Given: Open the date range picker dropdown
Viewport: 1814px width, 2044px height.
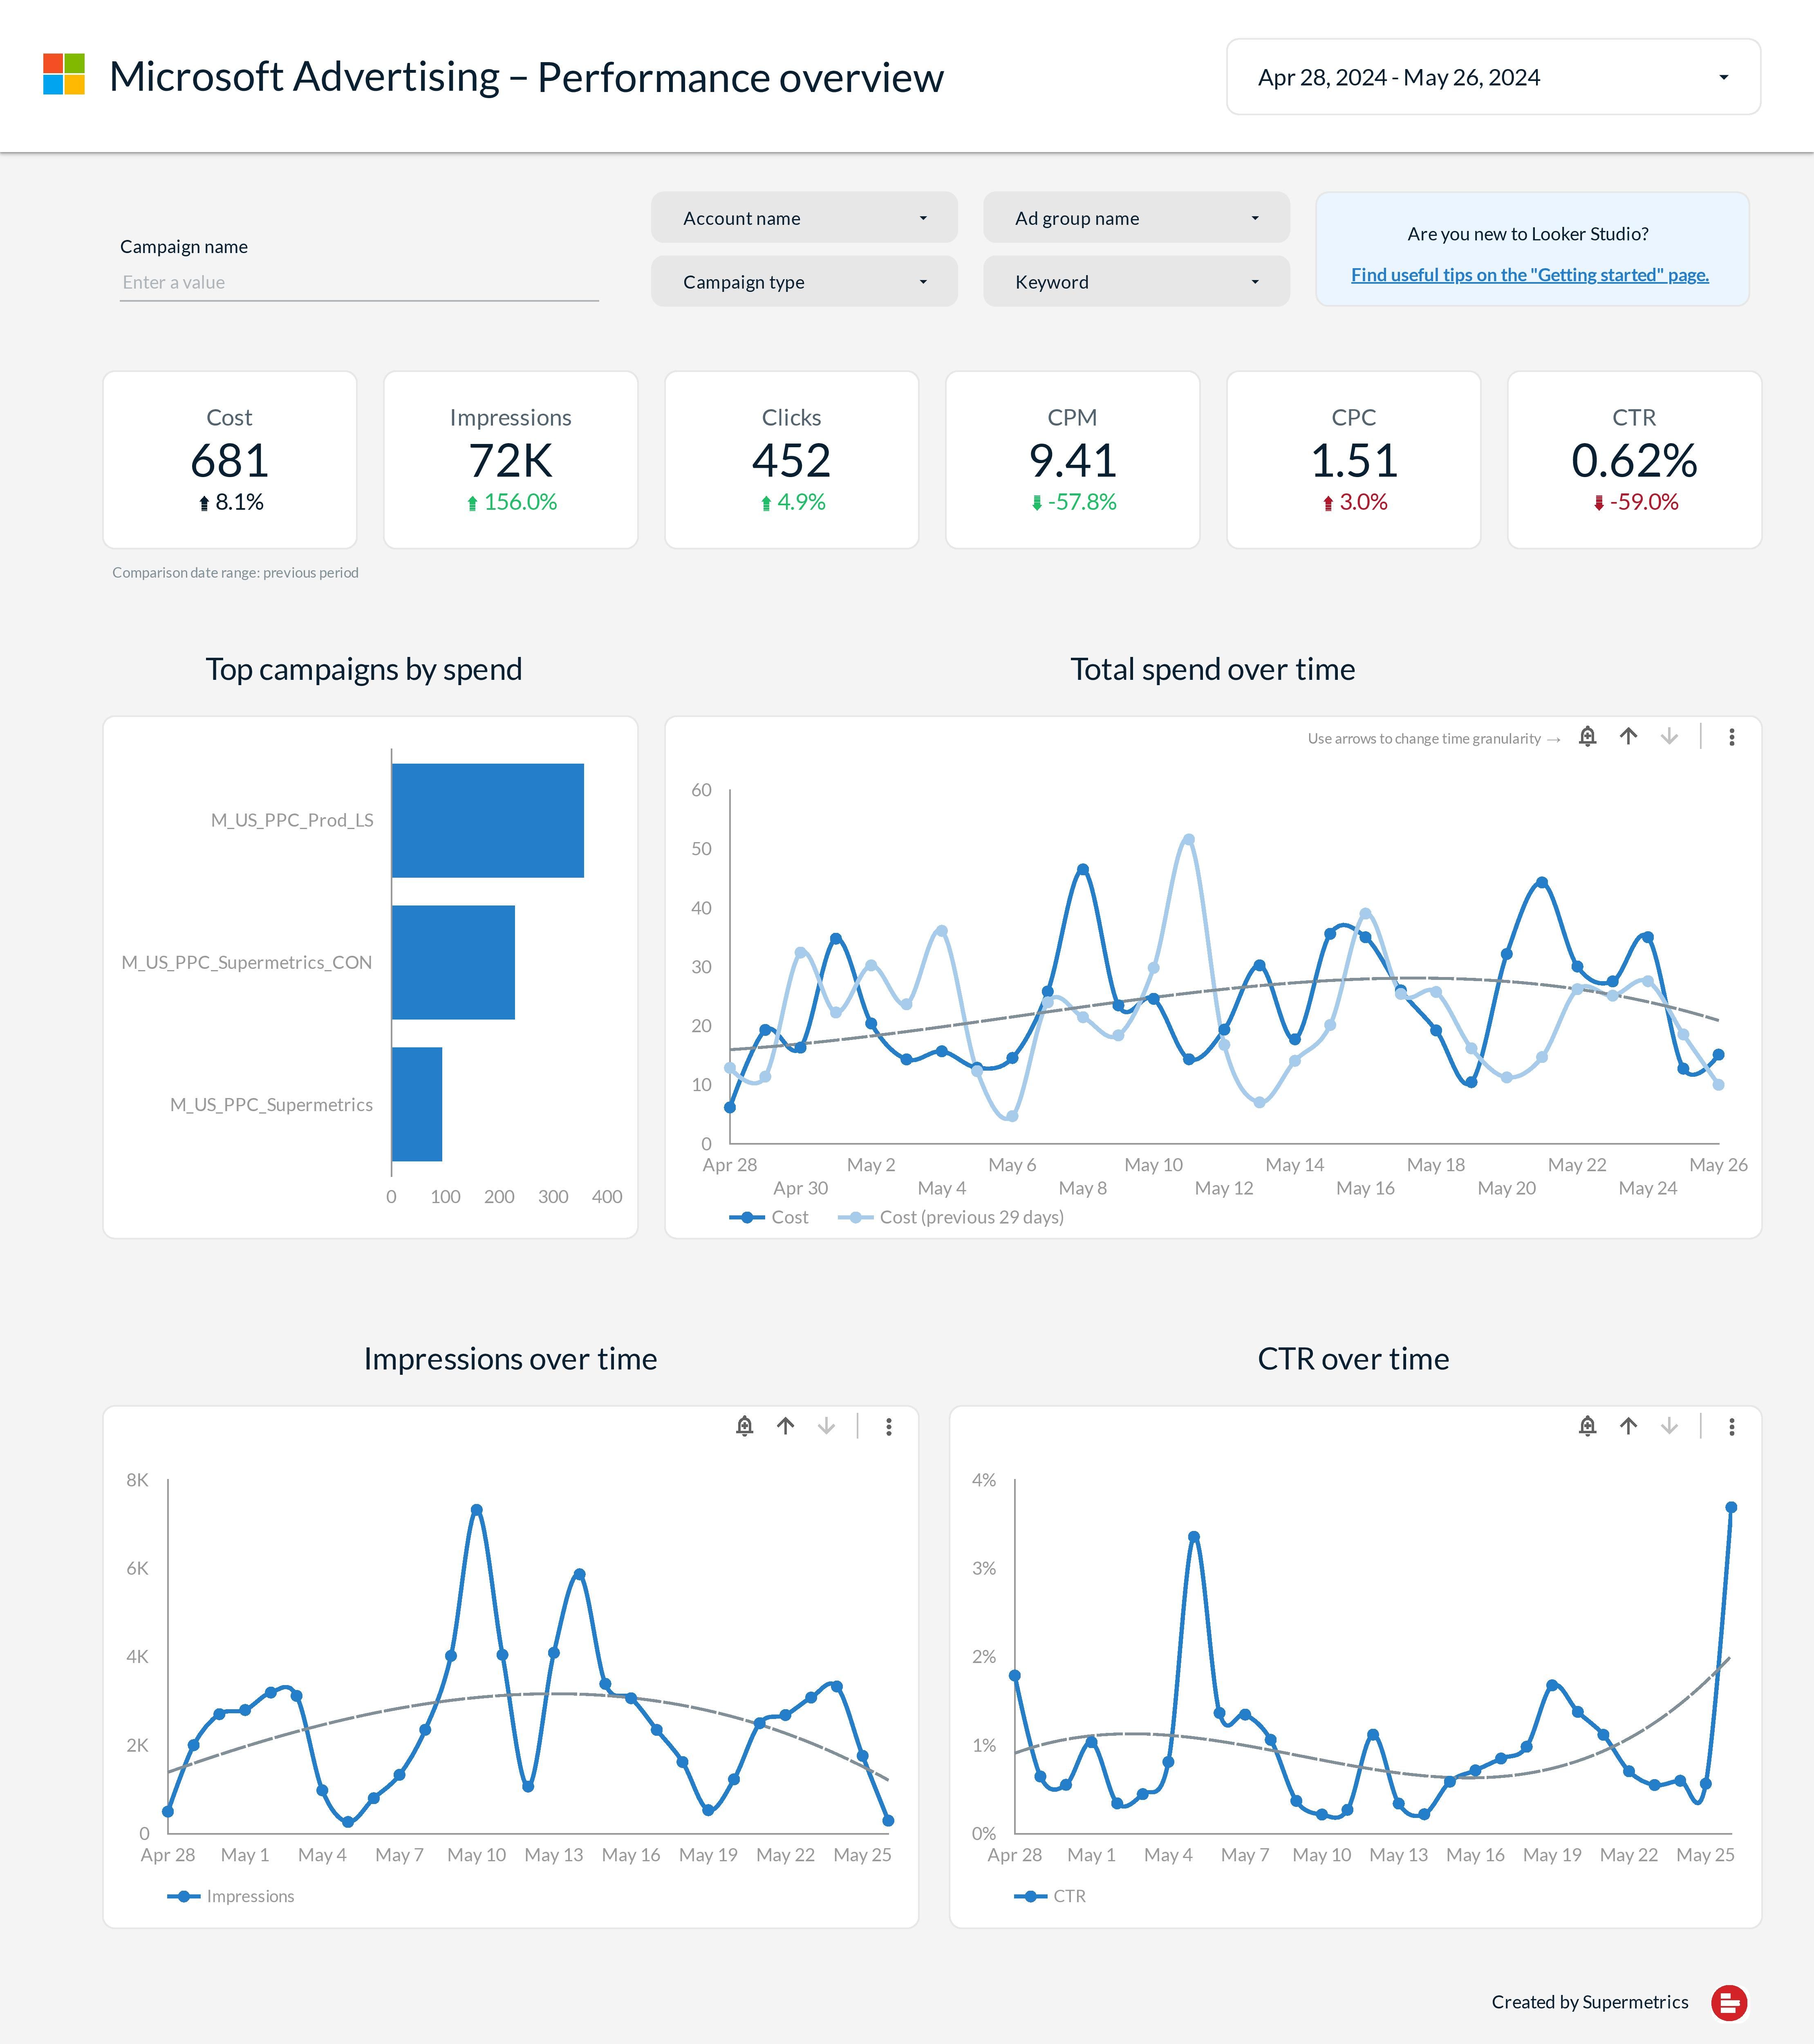Looking at the screenshot, I should pos(1493,77).
